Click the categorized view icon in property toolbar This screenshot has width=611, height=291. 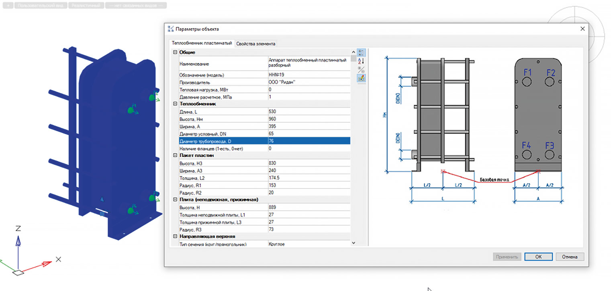coord(361,53)
